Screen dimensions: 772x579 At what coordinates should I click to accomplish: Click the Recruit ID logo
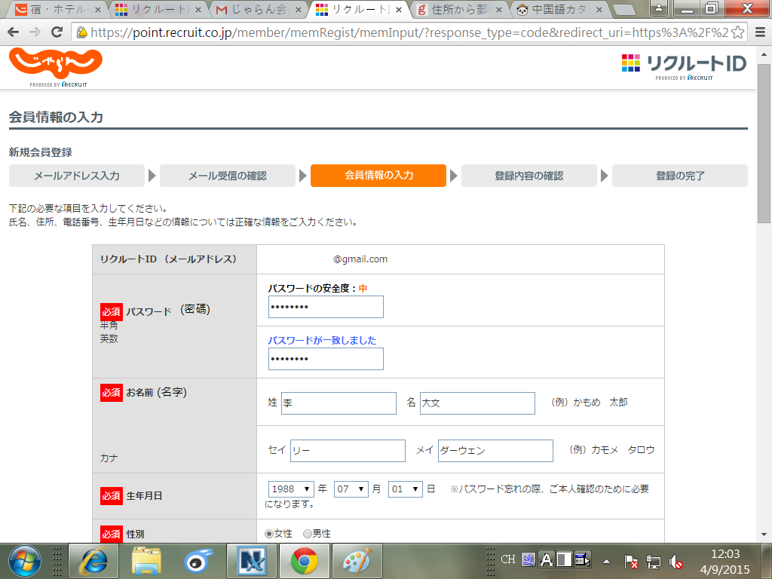685,66
